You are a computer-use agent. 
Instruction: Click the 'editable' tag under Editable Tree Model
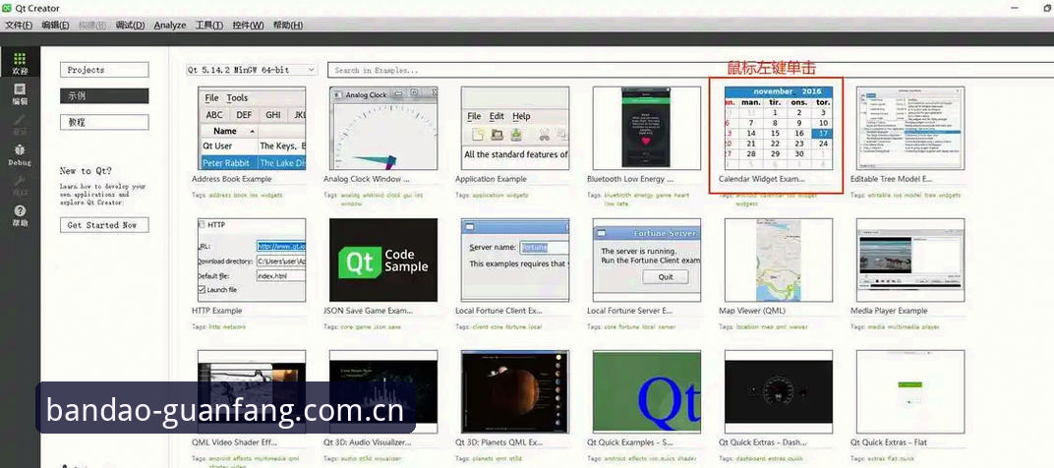pos(879,195)
